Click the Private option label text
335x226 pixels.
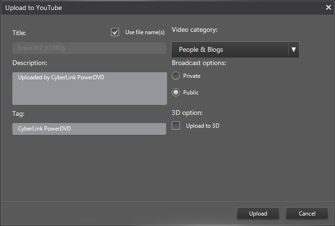coord(192,76)
